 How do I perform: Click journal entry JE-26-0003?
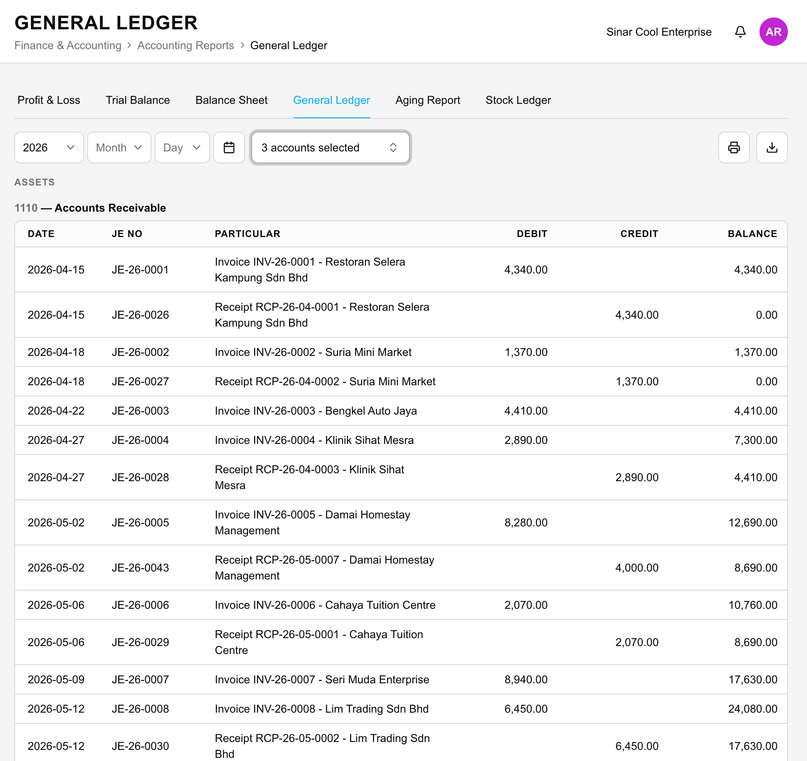(x=140, y=411)
